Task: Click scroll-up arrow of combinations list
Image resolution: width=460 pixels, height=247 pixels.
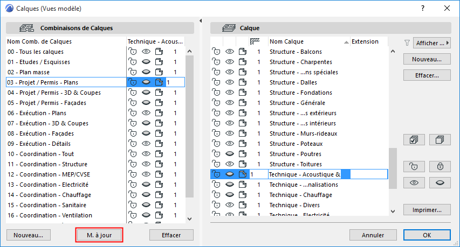Action: (x=189, y=52)
